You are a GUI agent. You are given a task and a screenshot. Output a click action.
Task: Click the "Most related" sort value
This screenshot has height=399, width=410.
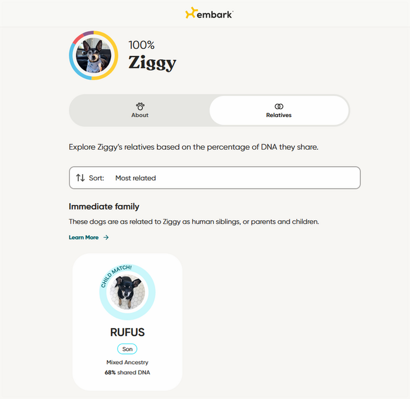click(136, 178)
